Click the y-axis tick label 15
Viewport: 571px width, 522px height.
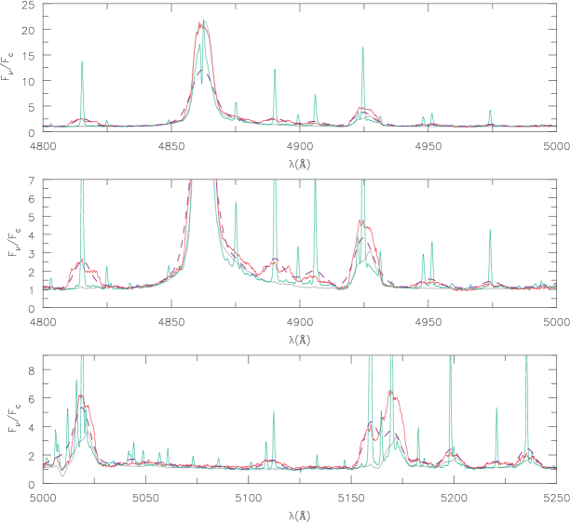[x=28, y=56]
